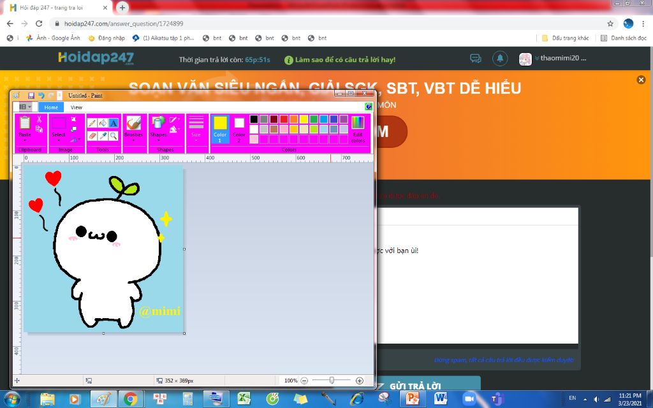Select the Color picker eyedropper tool
Screen dimensions: 653x408
(x=103, y=135)
